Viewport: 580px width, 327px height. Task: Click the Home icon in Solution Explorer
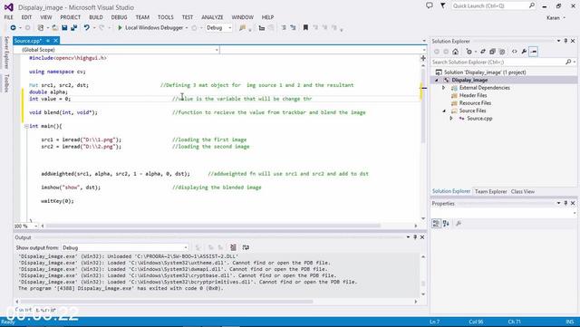coord(455,52)
